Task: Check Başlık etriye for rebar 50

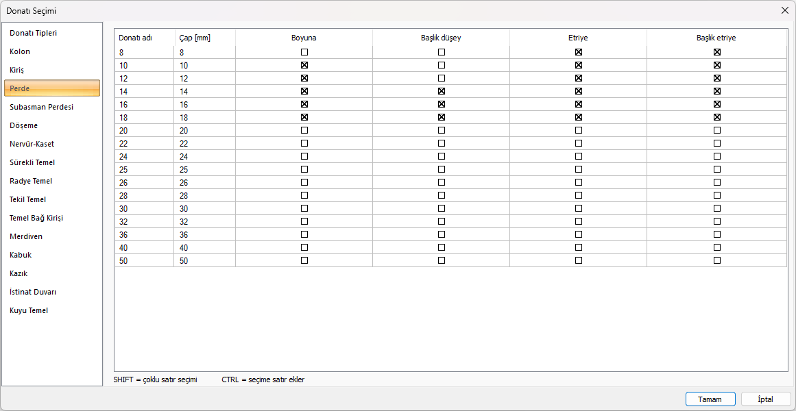Action: (717, 260)
